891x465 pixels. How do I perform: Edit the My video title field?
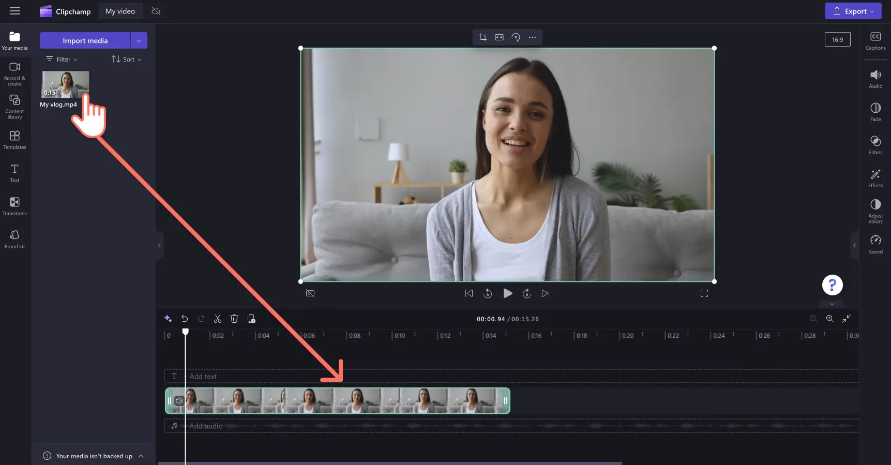pos(120,11)
